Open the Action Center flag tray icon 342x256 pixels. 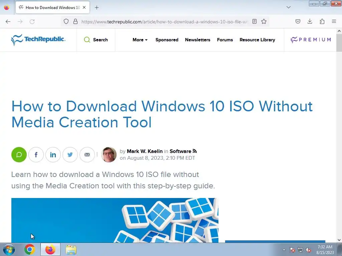[x=292, y=250]
